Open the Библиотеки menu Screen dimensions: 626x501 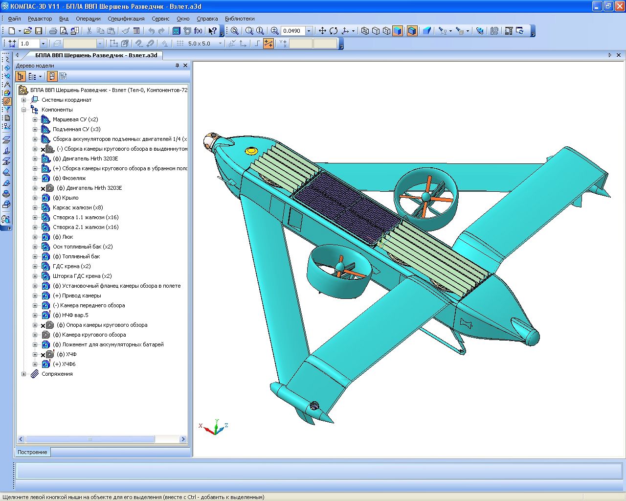[240, 19]
